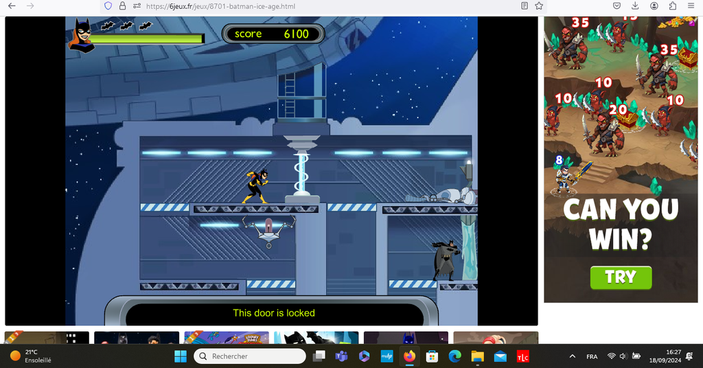
Task: Launch Microsoft Edge from the taskbar
Action: pyautogui.click(x=454, y=356)
